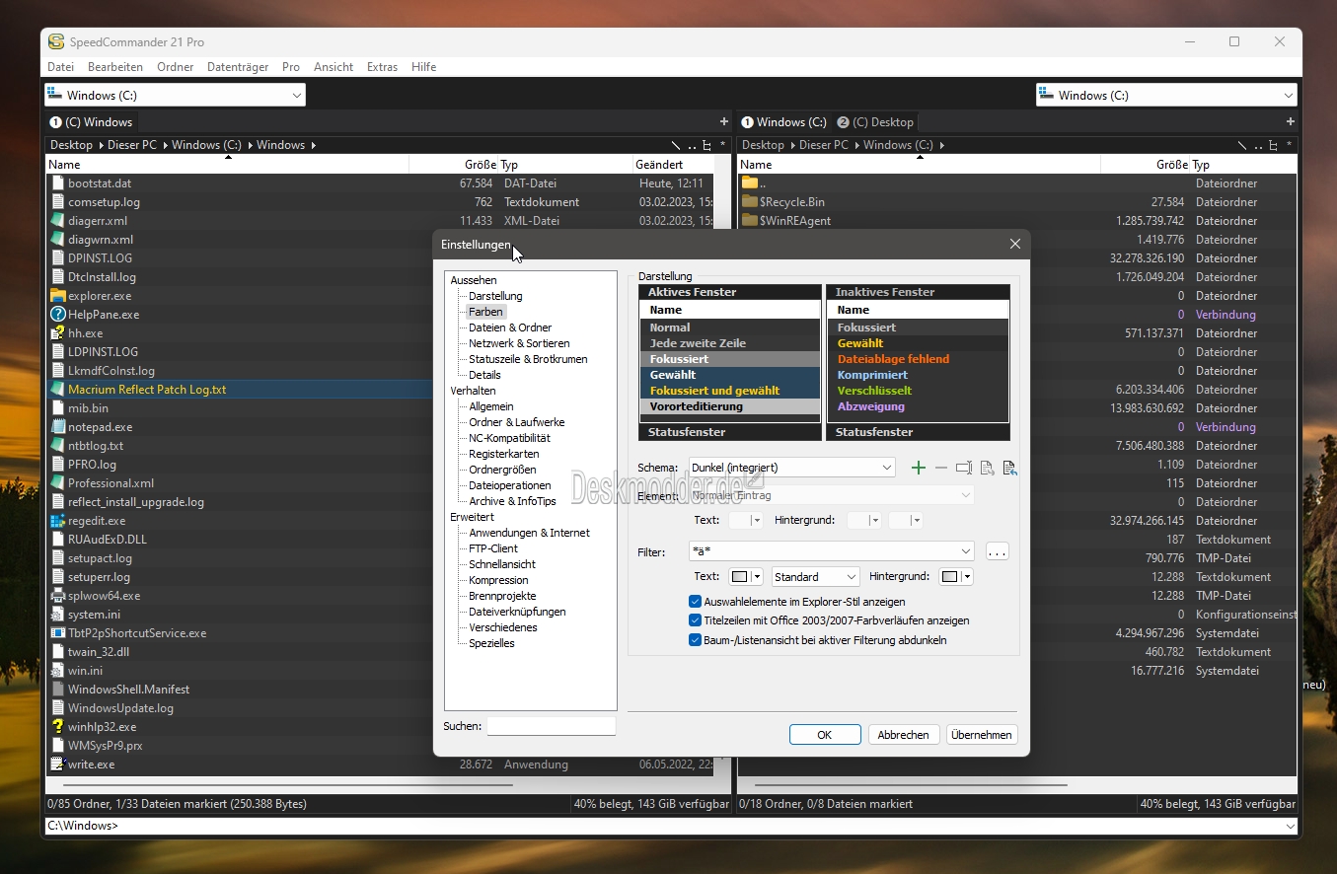Add a new tab in the right pane

pyautogui.click(x=1290, y=121)
